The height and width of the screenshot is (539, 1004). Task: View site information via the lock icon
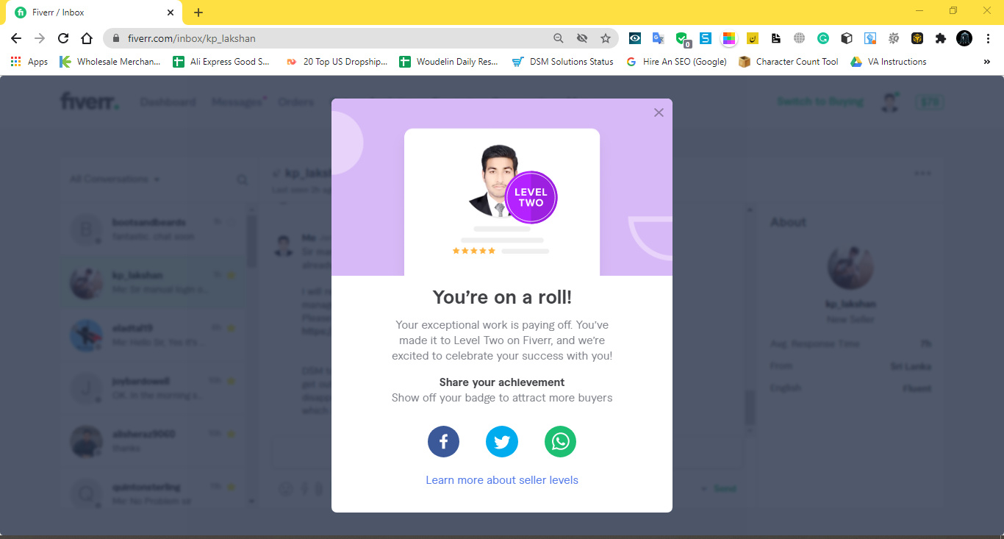(116, 38)
